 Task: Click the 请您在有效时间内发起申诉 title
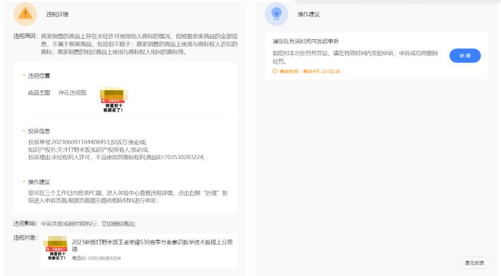tap(305, 41)
